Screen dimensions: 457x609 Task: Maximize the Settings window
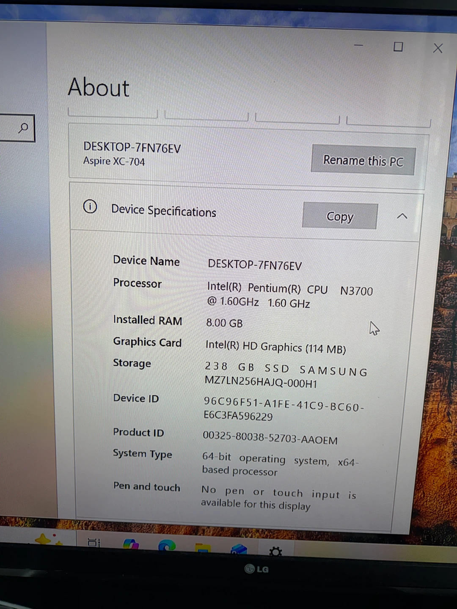tap(398, 47)
